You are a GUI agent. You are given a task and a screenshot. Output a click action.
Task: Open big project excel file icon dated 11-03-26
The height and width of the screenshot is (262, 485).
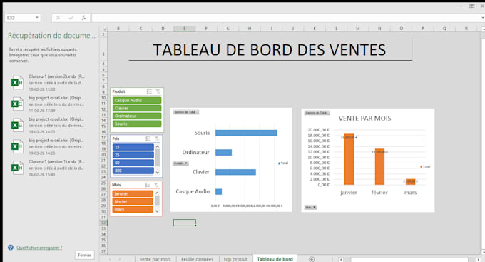[17, 104]
